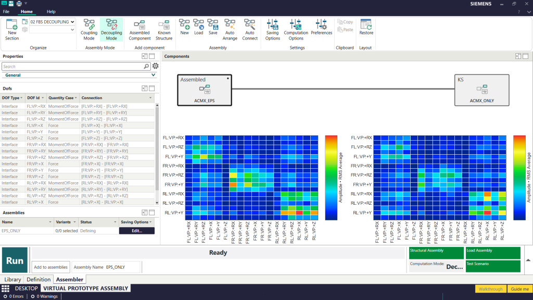
Task: Open quick access toolbar dropdown arrow
Action: point(26,4)
